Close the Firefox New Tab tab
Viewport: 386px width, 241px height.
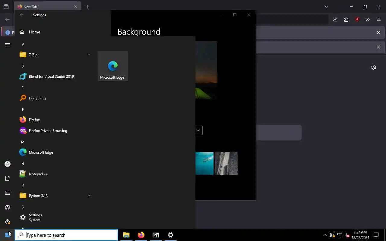tap(76, 7)
